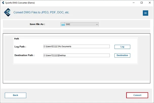154x103 pixels.
Task: Click the 'Sysinfo DWG Converter (Demo)' window title
Action: pos(20,3)
